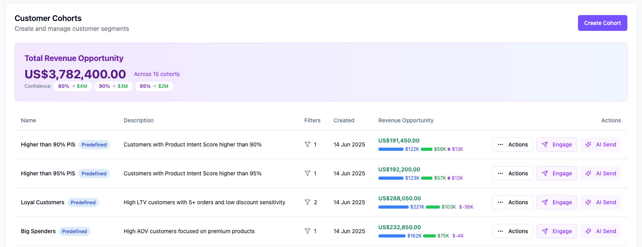Image resolution: width=642 pixels, height=247 pixels.
Task: Click the blue $162K revenue bar
Action: [x=392, y=236]
